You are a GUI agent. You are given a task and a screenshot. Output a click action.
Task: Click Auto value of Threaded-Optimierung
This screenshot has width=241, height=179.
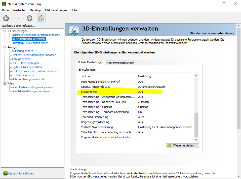(141, 117)
